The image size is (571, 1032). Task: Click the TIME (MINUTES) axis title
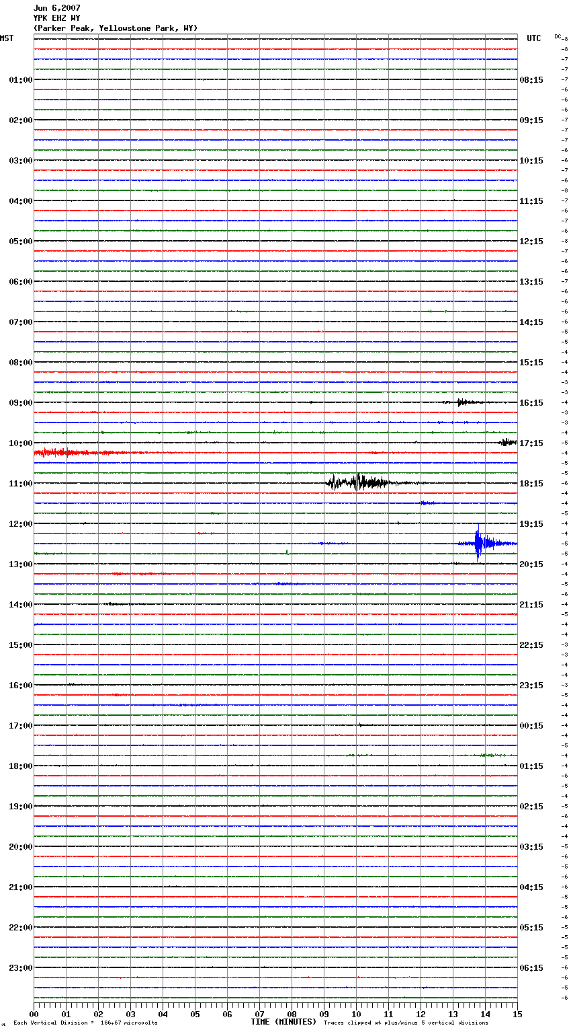point(283,1022)
